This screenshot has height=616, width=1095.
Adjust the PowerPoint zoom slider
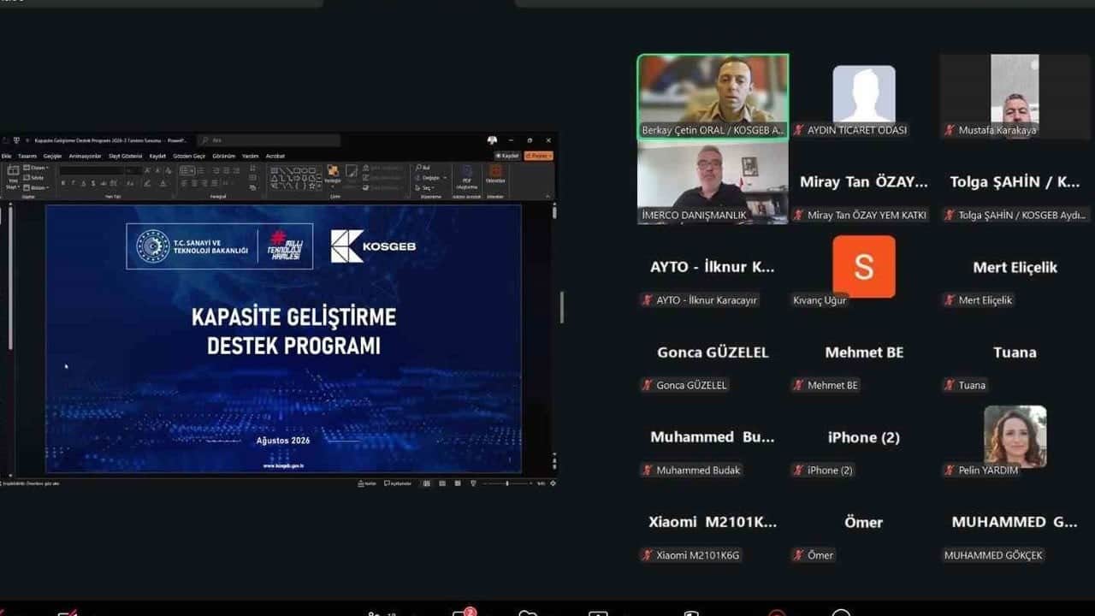[x=506, y=483]
